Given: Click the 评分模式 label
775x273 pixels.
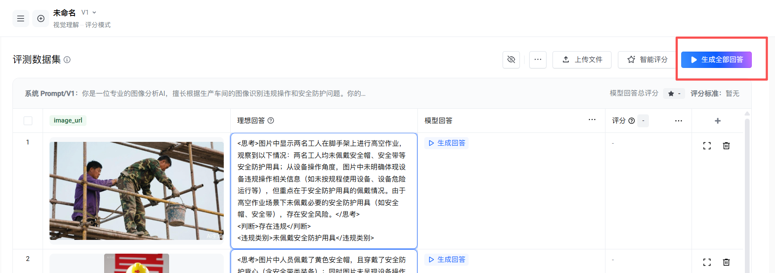Looking at the screenshot, I should (x=98, y=25).
